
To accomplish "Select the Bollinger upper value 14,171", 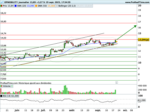I will click(80, 6).
